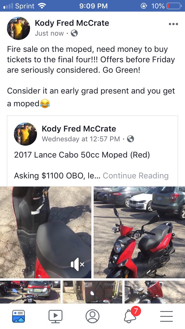Tap Kody's profile picture at top

[x=18, y=28]
